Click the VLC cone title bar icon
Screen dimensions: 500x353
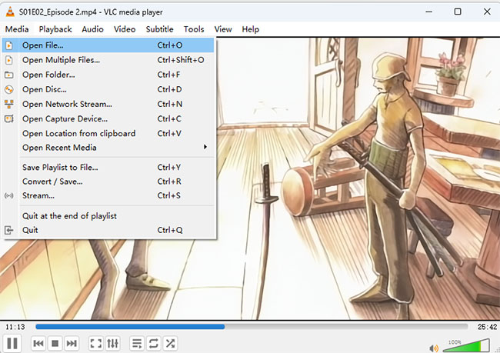pos(10,12)
